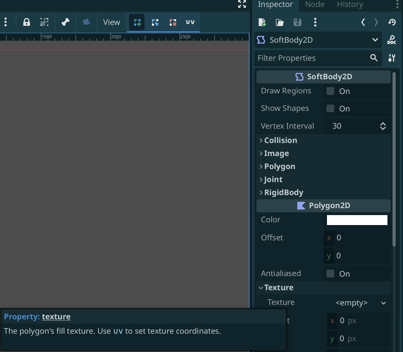Open skeleton options bone icon
This screenshot has width=403, height=352.
[66, 22]
